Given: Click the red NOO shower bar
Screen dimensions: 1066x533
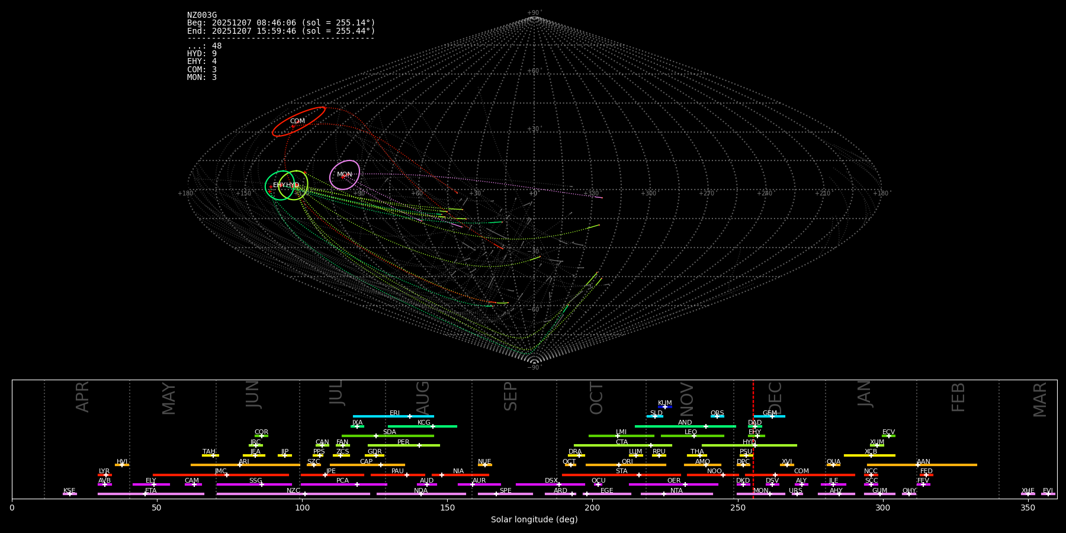Looking at the screenshot, I should click(713, 475).
